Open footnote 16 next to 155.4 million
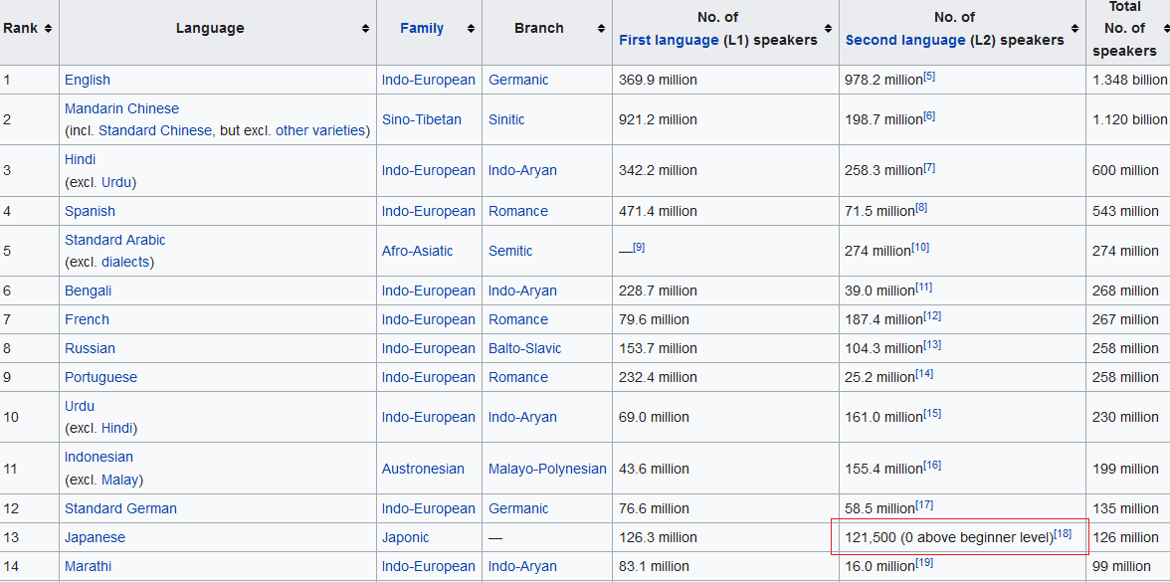Image resolution: width=1170 pixels, height=582 pixels. pyautogui.click(x=932, y=466)
